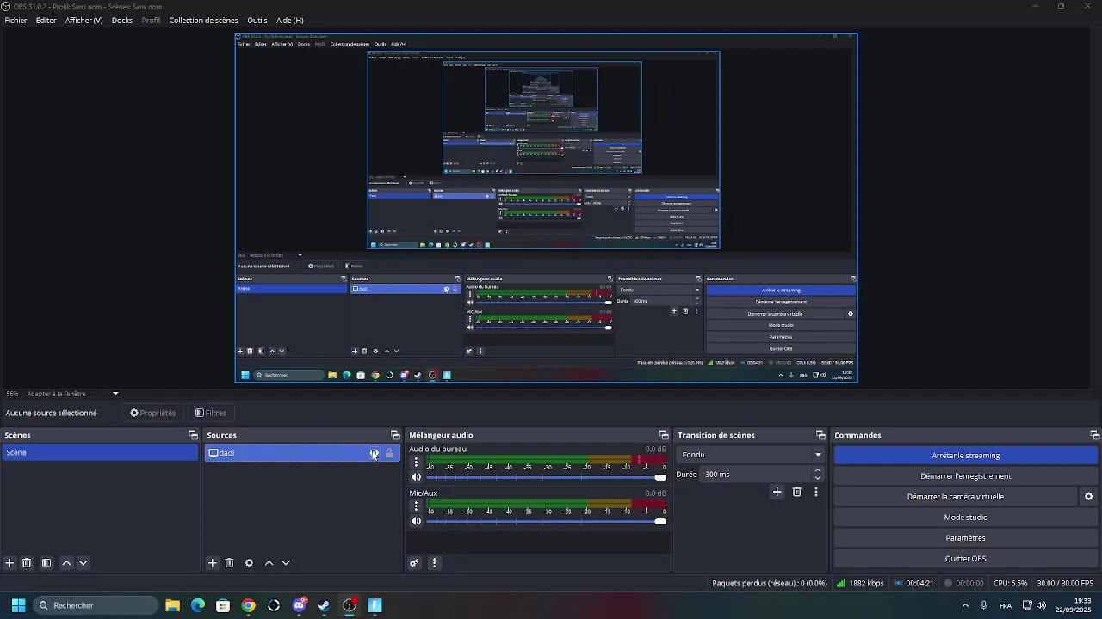Open Propriétés button above panels
The width and height of the screenshot is (1102, 619).
tap(152, 413)
